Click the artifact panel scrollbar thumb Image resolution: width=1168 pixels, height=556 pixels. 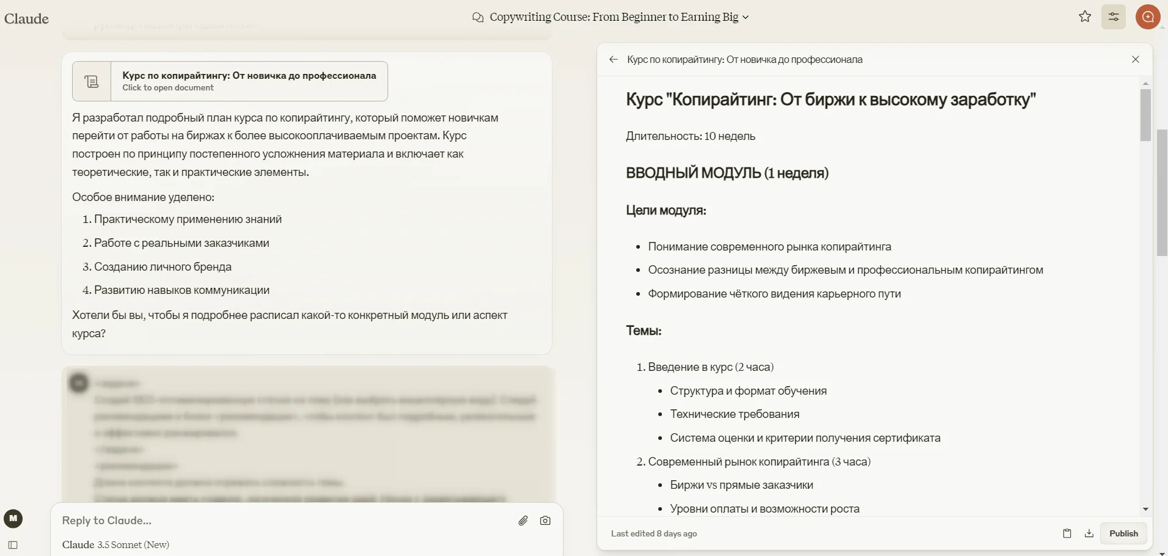point(1145,115)
